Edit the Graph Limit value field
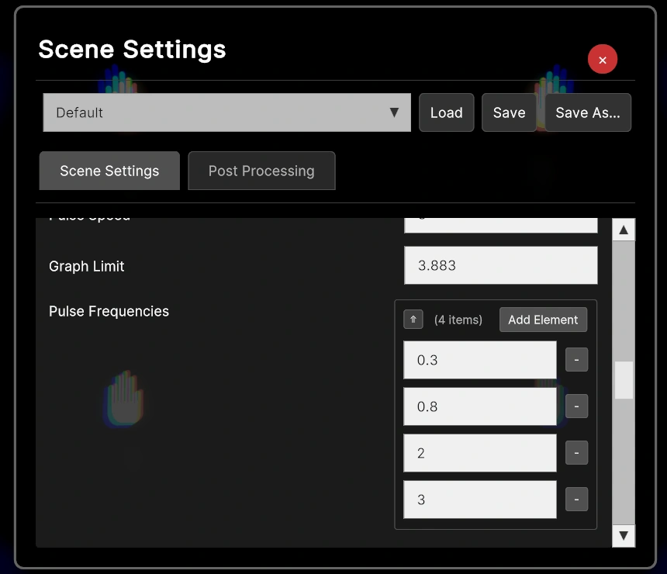 click(x=500, y=265)
